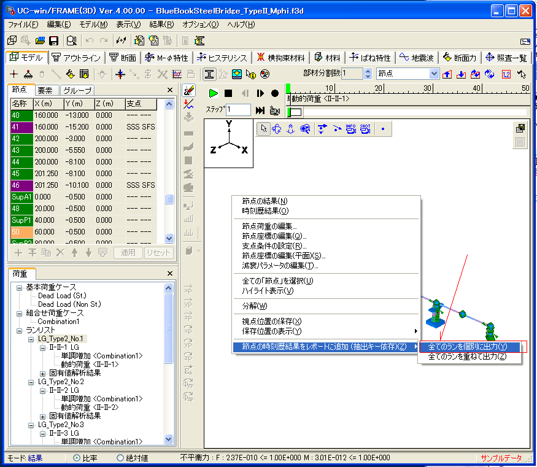537x467 pixels.
Task: Jump to the last step
Action: coord(260,110)
